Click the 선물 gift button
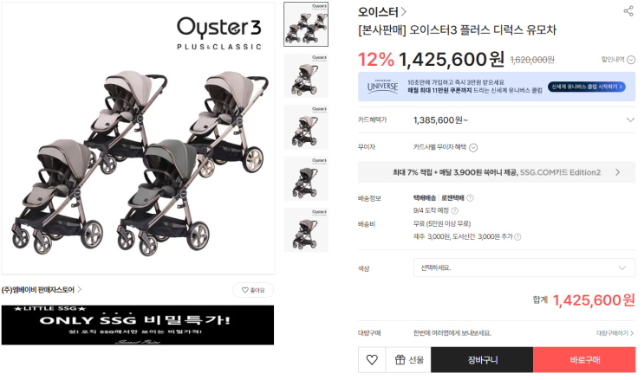This screenshot has height=380, width=644. click(x=408, y=360)
